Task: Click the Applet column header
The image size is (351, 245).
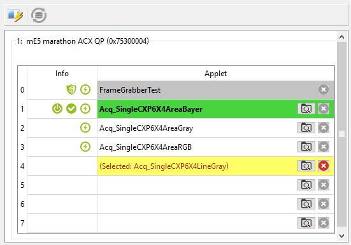Action: 215,74
